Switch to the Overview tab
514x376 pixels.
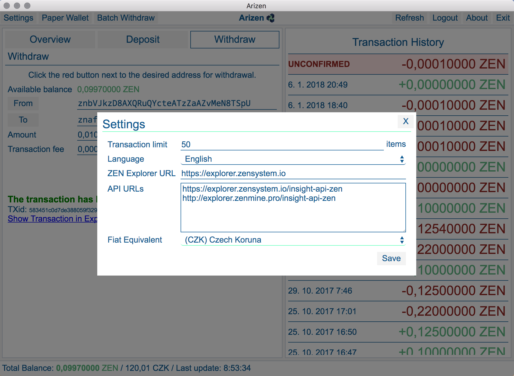(x=50, y=39)
